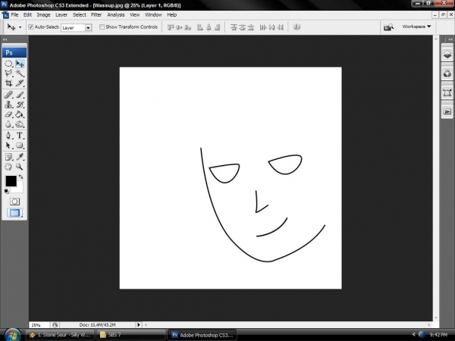Screen dimensions: 455x341
Task: Click Distribute top edges icon
Action: [x=234, y=27]
